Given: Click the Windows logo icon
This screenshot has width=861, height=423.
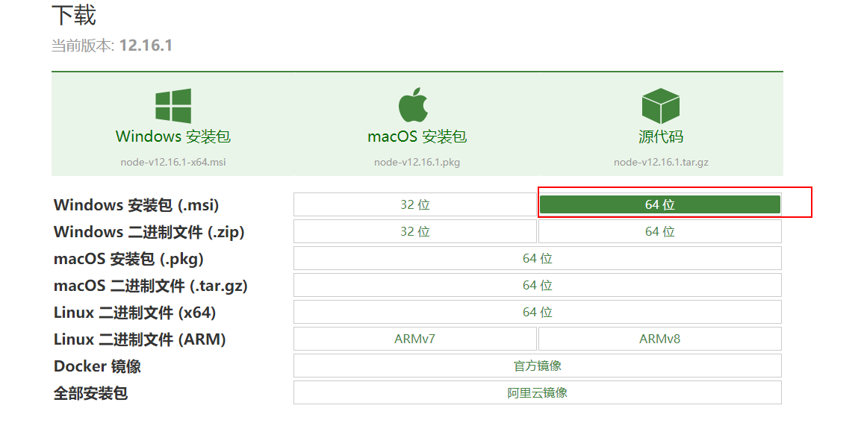Looking at the screenshot, I should [x=173, y=106].
